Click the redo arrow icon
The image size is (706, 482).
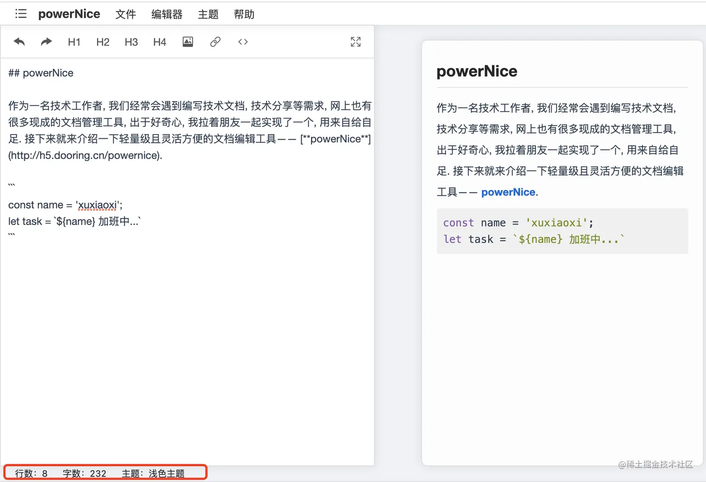coord(46,42)
